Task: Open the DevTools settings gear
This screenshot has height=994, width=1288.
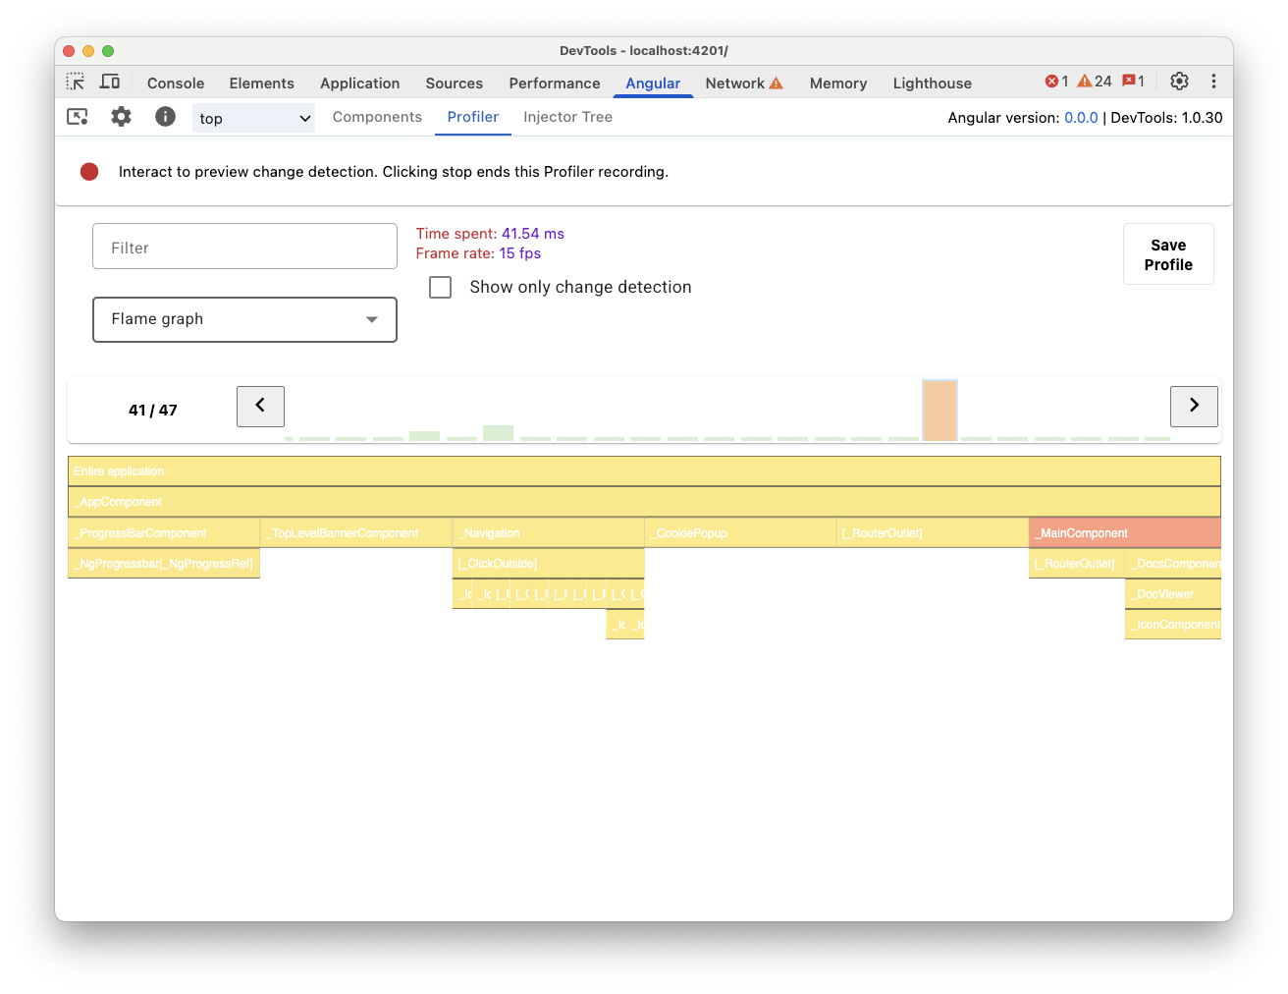Action: (1179, 82)
